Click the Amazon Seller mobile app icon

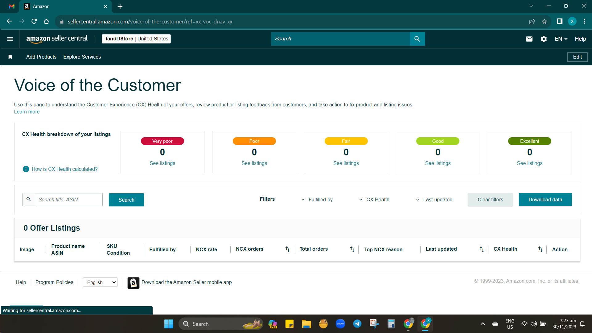pos(133,283)
